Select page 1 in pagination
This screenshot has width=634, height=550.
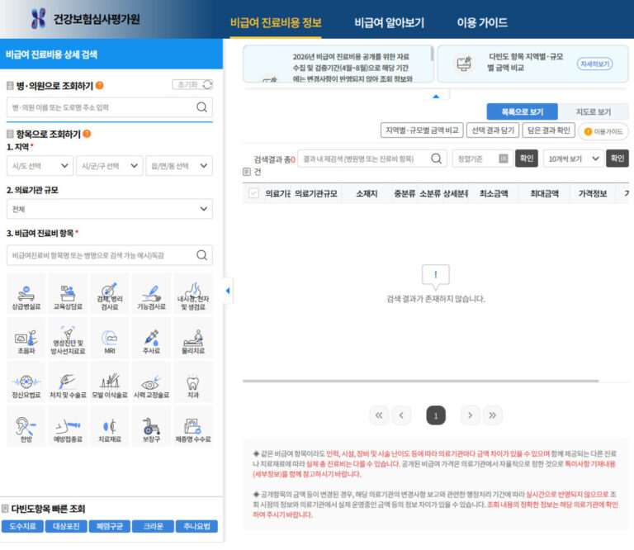coord(436,415)
